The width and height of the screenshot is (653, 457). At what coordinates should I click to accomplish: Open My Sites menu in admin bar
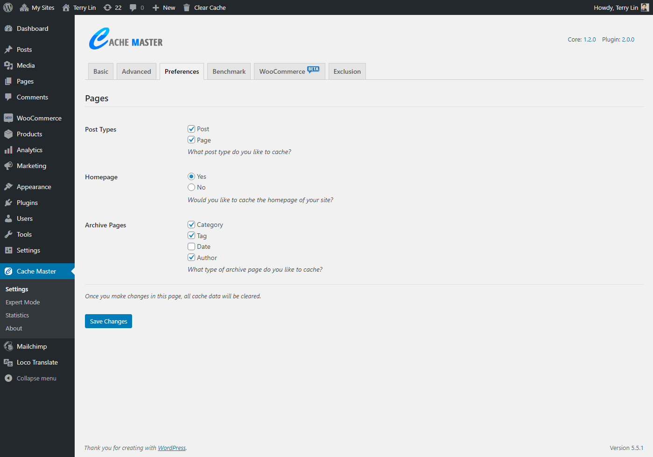click(x=37, y=7)
